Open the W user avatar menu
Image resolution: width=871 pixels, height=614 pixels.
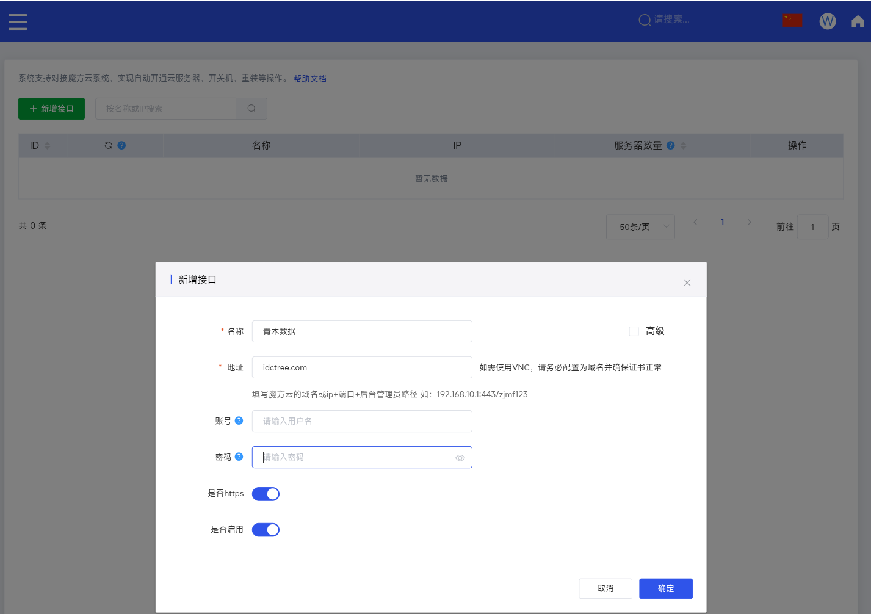pos(828,21)
